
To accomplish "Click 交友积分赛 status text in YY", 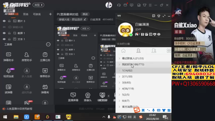I will (123, 44).
